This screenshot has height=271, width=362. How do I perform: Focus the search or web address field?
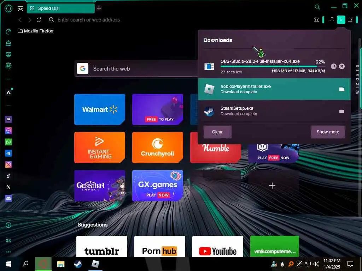pos(89,20)
